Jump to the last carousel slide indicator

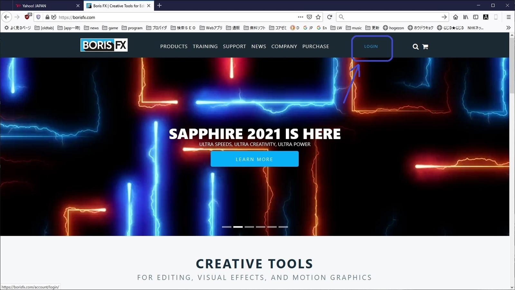point(283,227)
